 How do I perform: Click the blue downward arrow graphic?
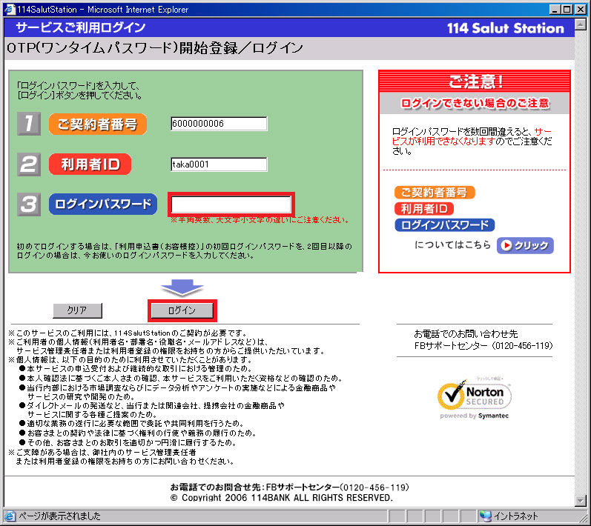click(182, 287)
